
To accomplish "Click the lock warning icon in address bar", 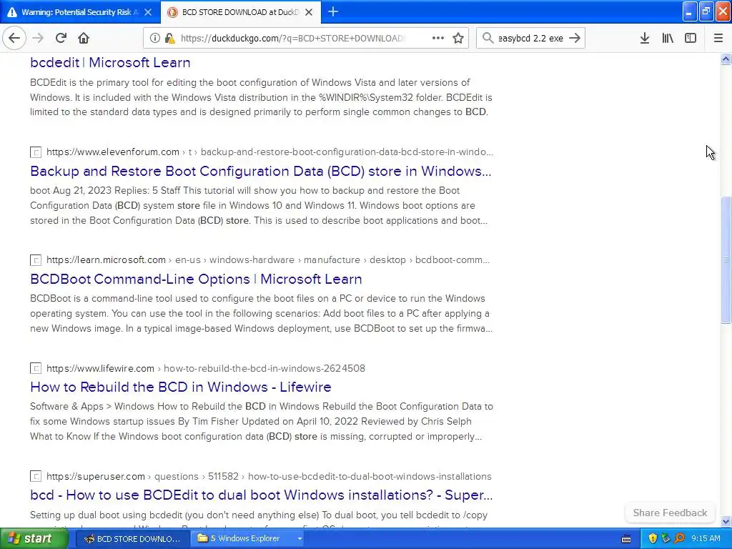I will click(x=170, y=39).
